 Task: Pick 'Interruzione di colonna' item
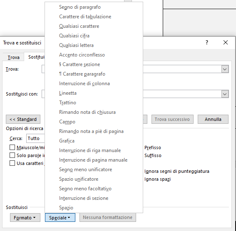[94, 84]
